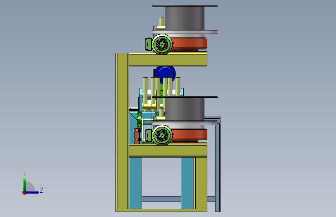The width and height of the screenshot is (336, 217).
Task: Select the lower olive horizontal beam
Action: point(168,151)
